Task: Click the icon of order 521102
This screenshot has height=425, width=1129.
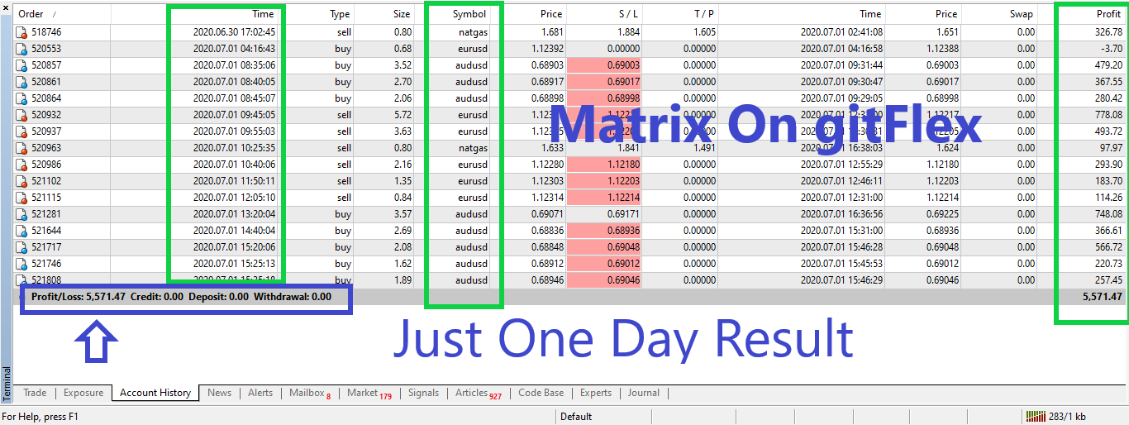Action: tap(21, 181)
